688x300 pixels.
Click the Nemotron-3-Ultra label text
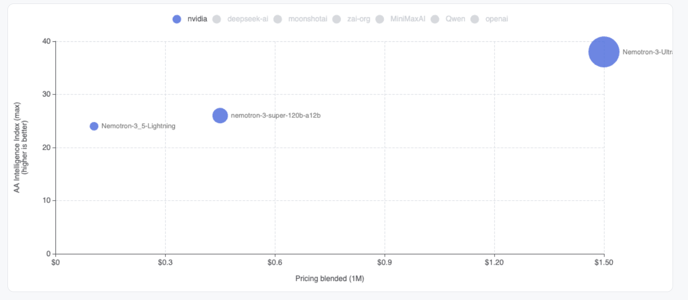click(x=648, y=52)
